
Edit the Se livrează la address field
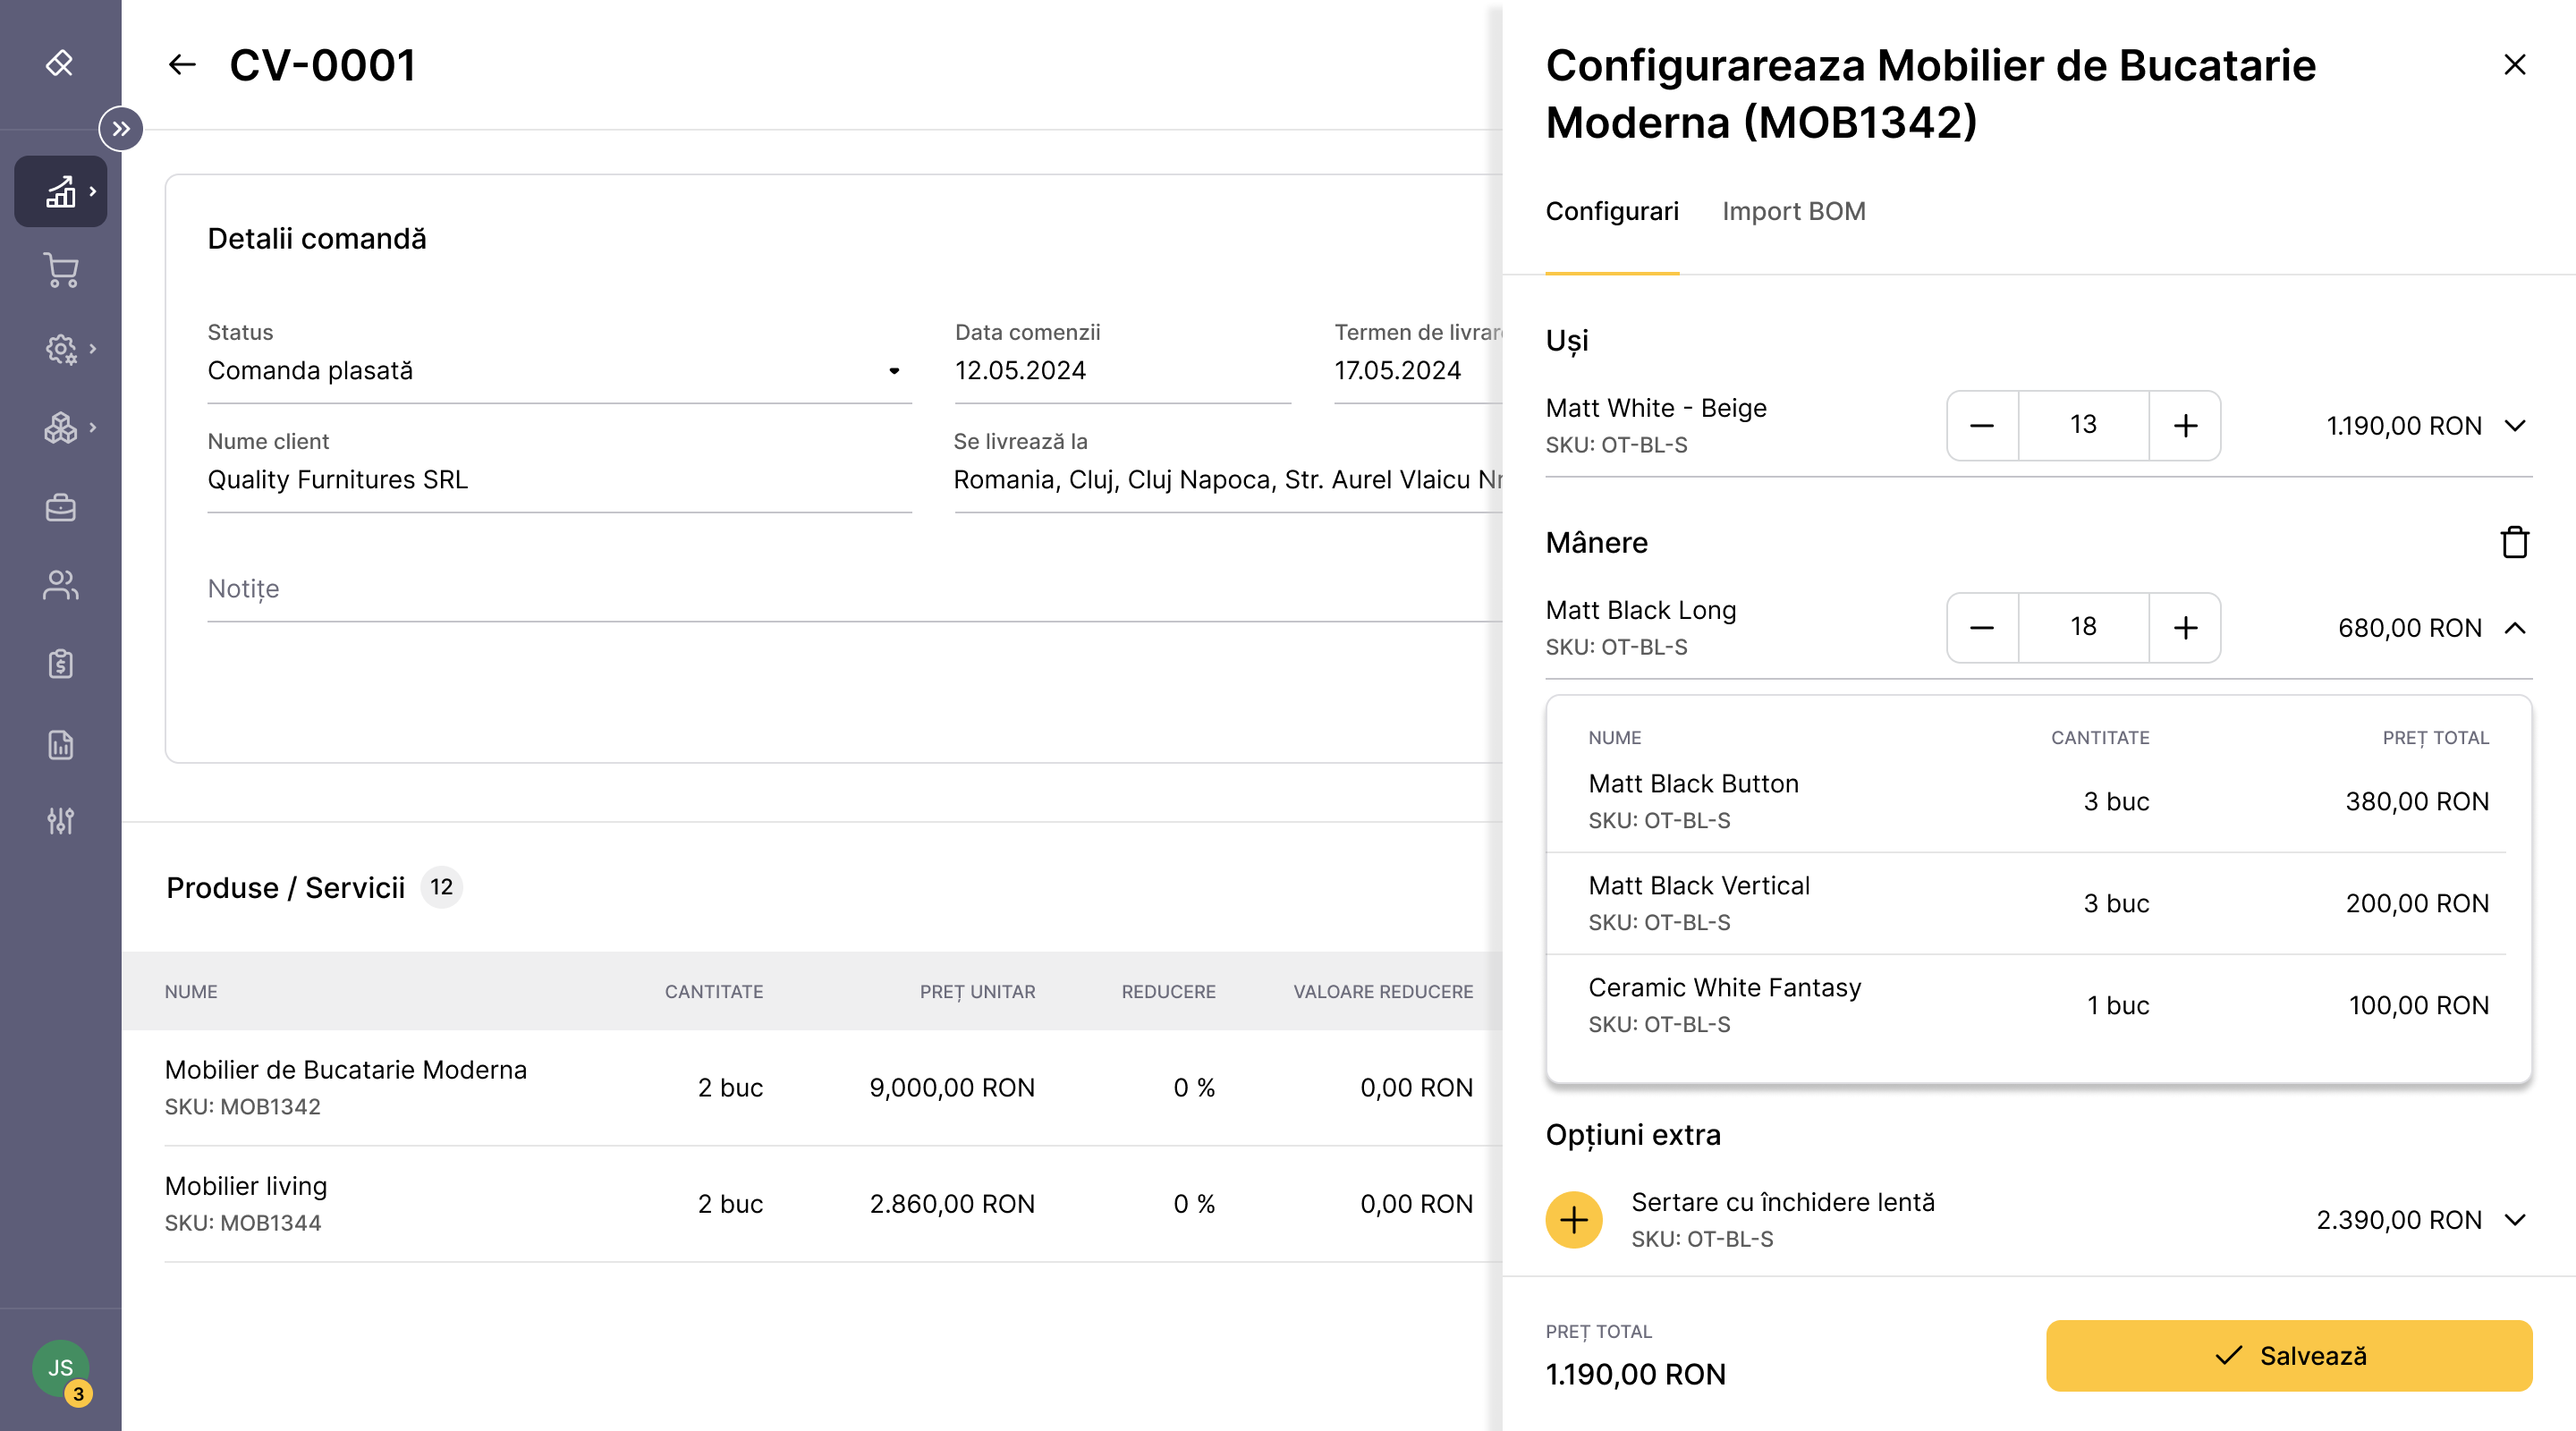coord(1228,480)
